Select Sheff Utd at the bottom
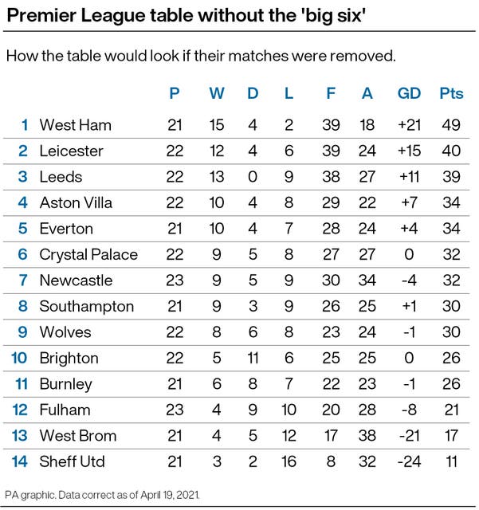The image size is (479, 510). point(72,461)
